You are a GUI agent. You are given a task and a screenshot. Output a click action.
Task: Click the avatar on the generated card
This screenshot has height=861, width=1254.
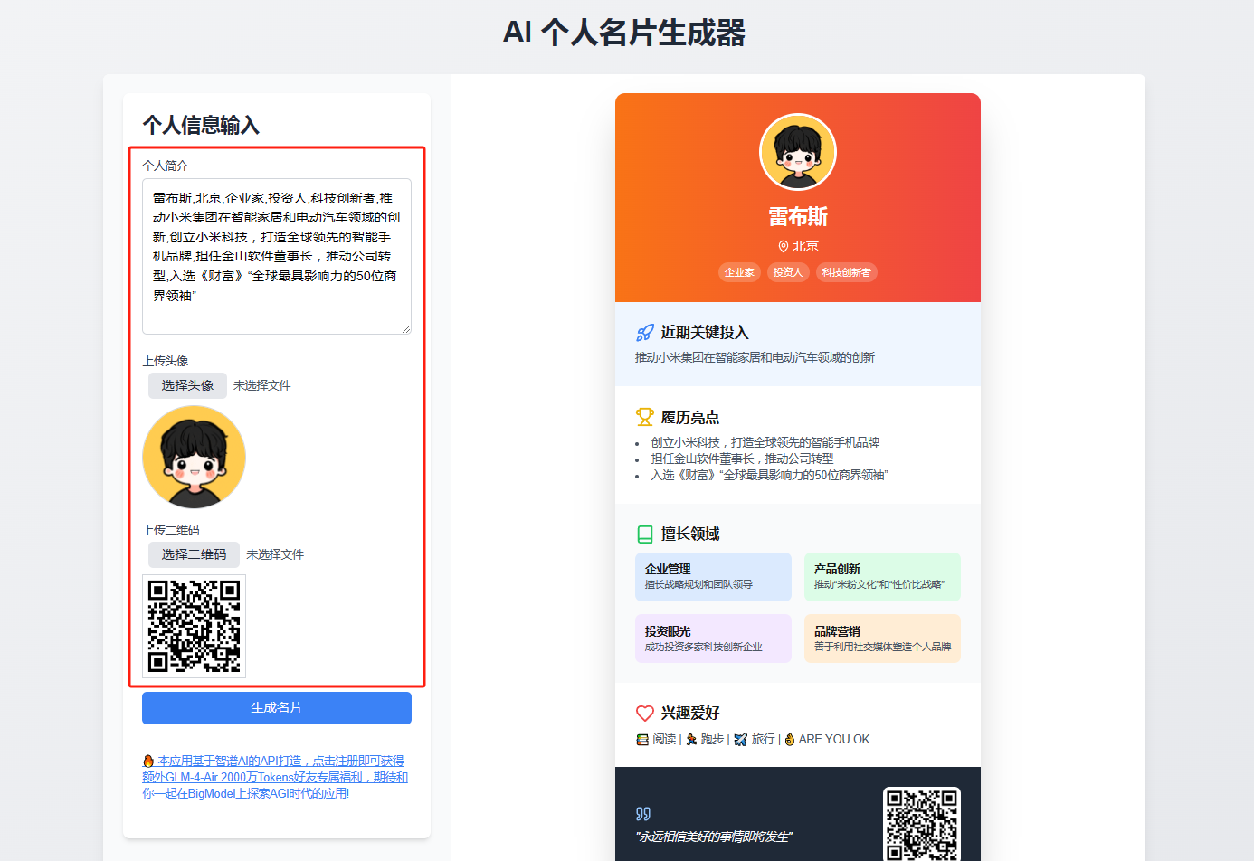coord(798,152)
